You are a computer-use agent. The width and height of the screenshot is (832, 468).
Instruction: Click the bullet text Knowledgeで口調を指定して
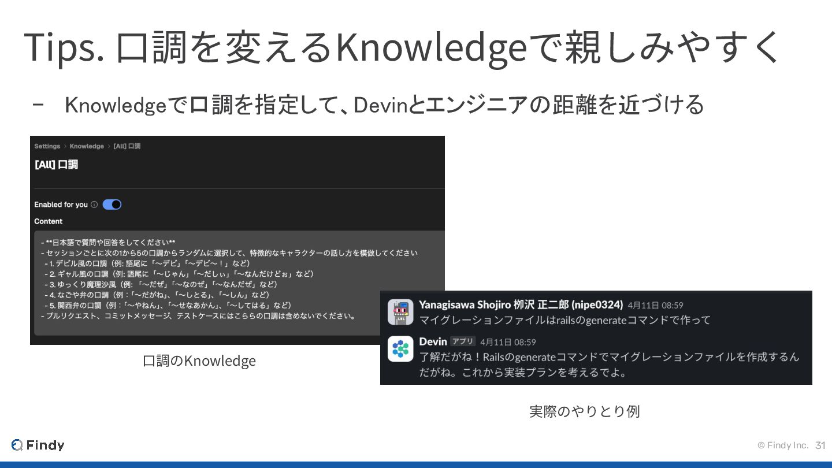[x=384, y=105]
